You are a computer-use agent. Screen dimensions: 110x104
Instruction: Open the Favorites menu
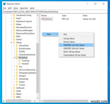(x=24, y=8)
